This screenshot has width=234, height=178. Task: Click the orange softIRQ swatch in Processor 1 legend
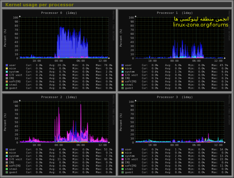click(x=123, y=81)
